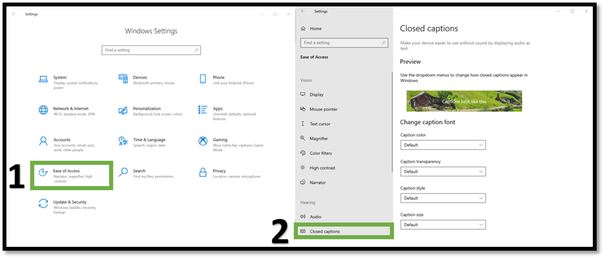Expand the Caption color dropdown
The height and width of the screenshot is (259, 605).
pyautogui.click(x=442, y=146)
